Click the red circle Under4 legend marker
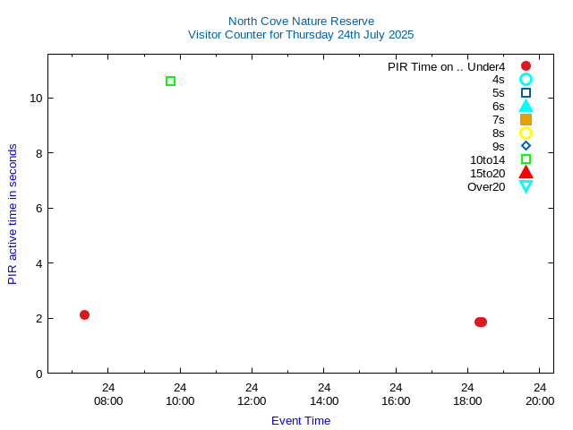This screenshot has height=430, width=573. [526, 66]
